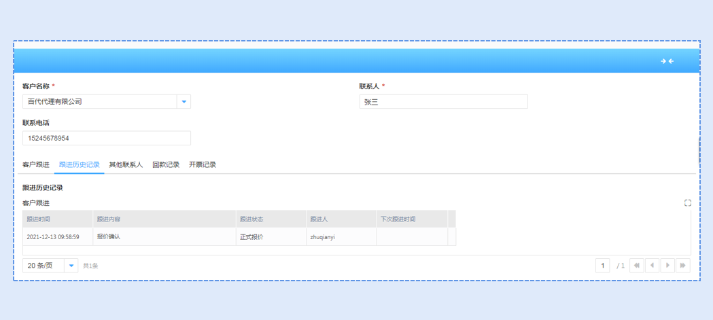Open the 其他联系人 tab
Screen dimensions: 713x320
point(126,165)
